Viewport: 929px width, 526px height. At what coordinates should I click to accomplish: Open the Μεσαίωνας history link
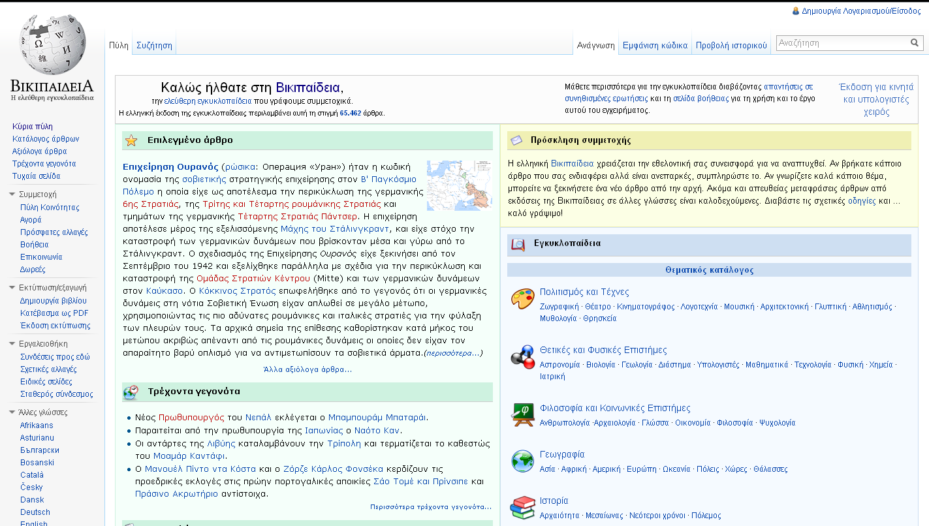(604, 516)
